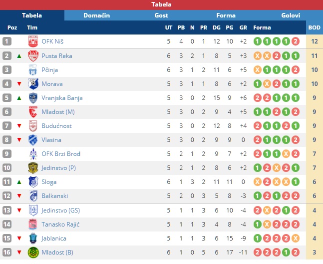Show the Golovi tab

click(x=291, y=15)
